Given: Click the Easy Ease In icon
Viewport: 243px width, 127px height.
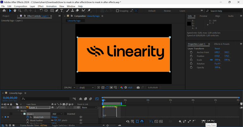Looking at the screenshot, I should point(209,121).
